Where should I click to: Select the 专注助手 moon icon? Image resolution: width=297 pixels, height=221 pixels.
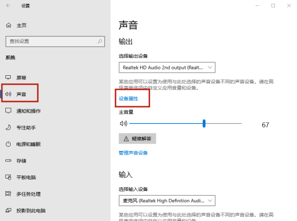click(x=8, y=127)
